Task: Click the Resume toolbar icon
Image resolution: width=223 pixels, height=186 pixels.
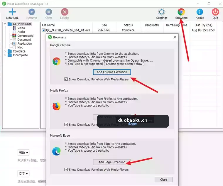Action: (x=32, y=12)
